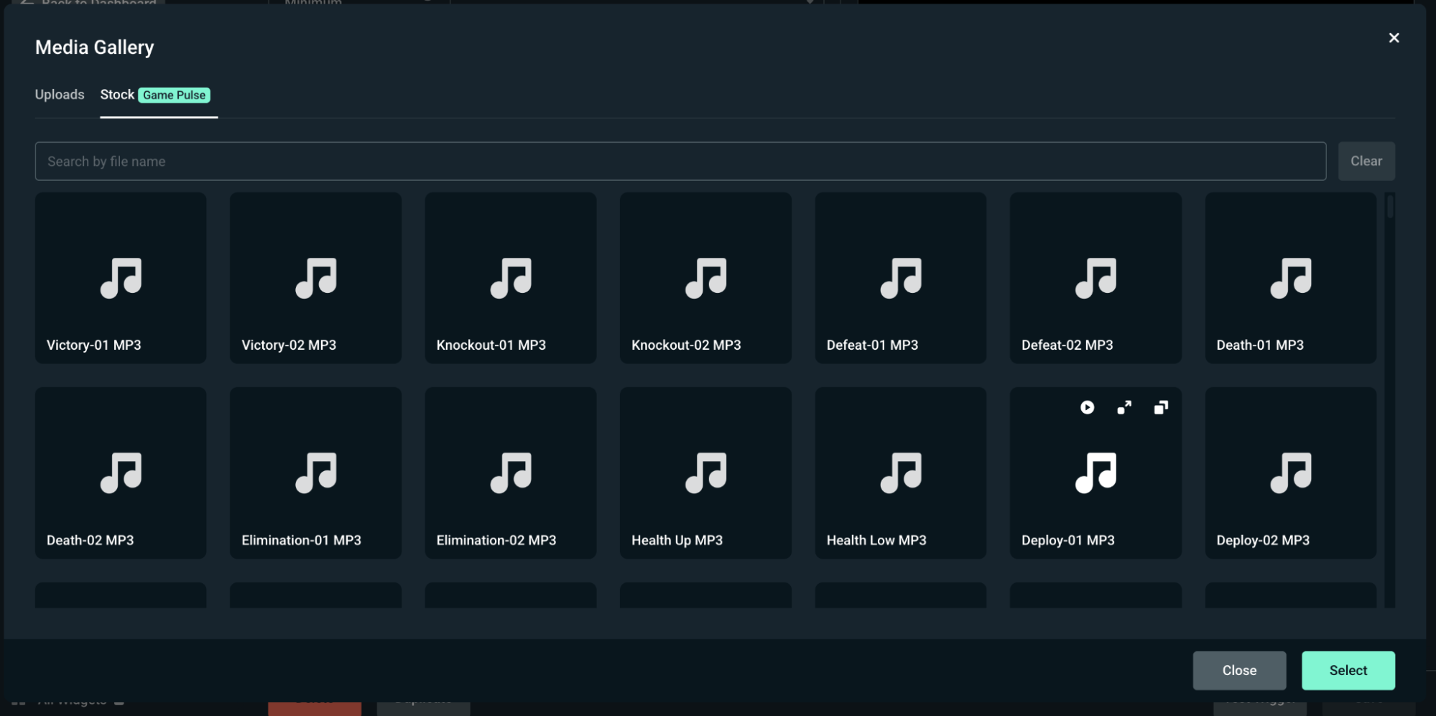Switch to the Stock tab

pyautogui.click(x=116, y=94)
